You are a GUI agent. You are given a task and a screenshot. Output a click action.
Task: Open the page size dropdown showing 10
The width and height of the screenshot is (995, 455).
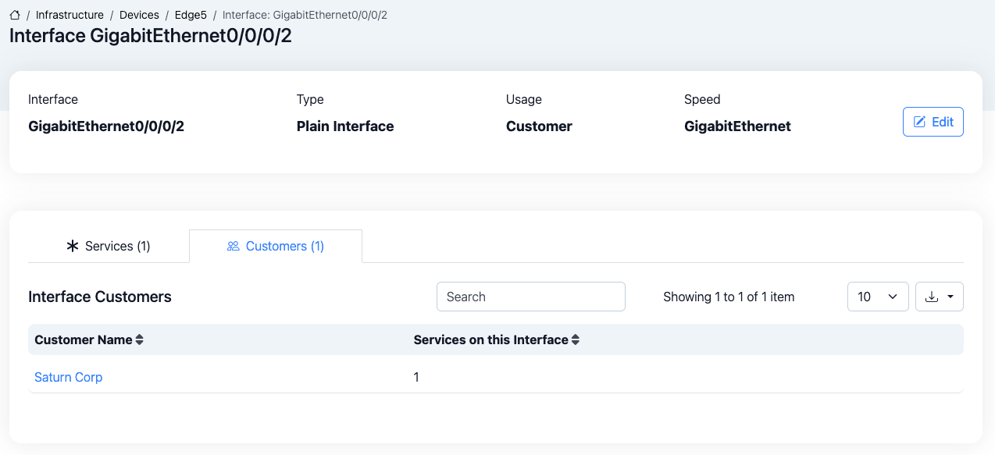[x=877, y=297]
